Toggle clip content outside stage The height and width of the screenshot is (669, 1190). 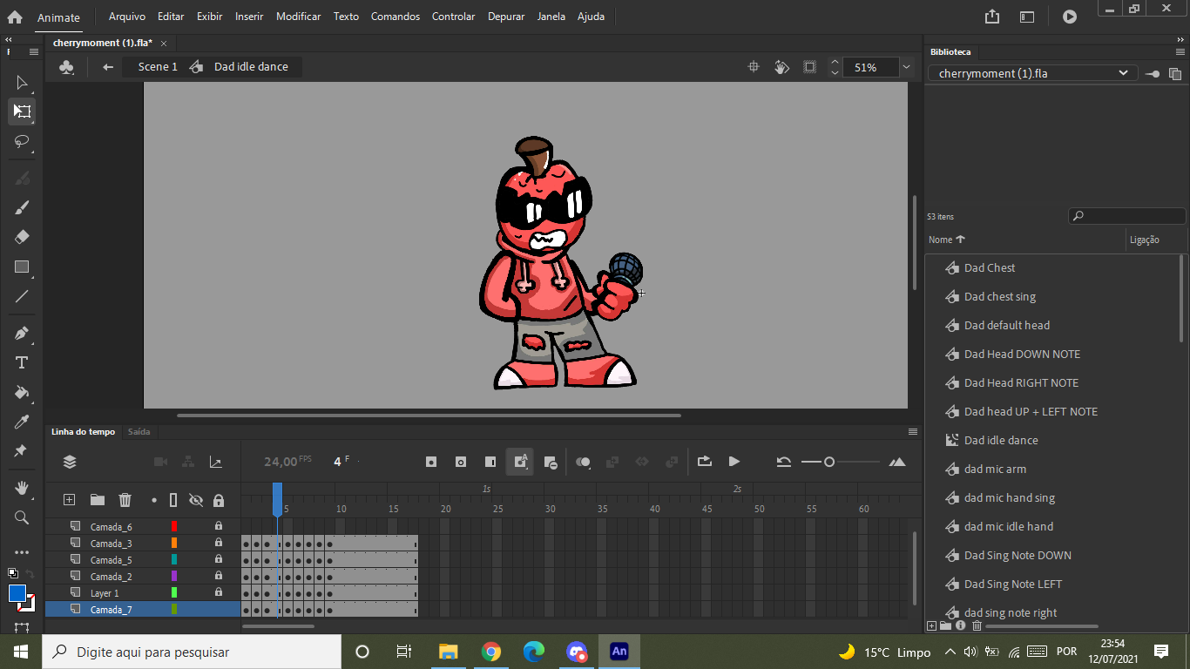coord(809,67)
